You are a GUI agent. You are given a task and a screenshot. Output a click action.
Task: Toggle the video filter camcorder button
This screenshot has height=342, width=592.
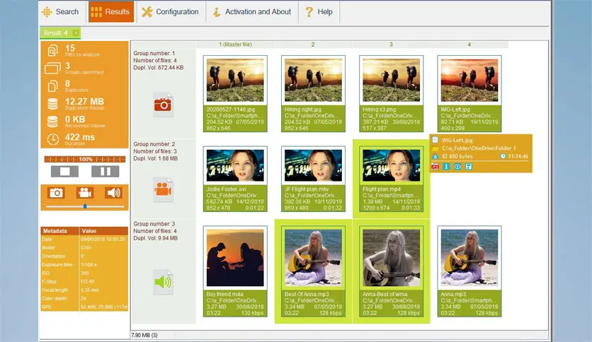click(x=85, y=193)
